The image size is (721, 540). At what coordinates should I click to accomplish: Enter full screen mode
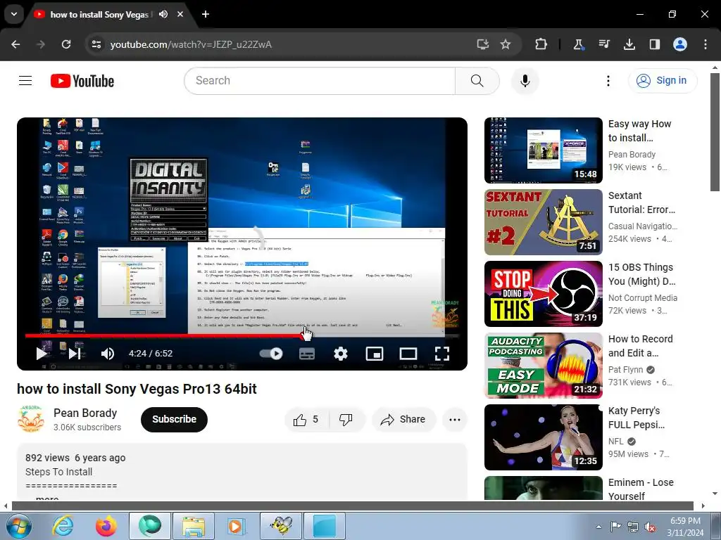tap(442, 353)
